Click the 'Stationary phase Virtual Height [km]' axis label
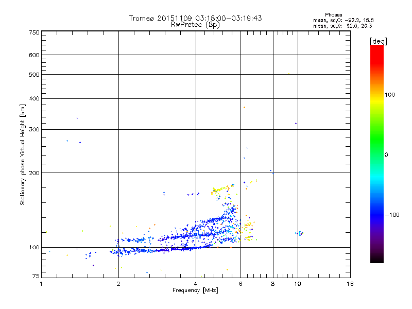Screen dimensions: 412x309 click(x=22, y=154)
